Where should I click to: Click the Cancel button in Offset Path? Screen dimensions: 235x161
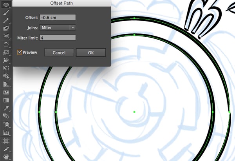click(x=59, y=52)
